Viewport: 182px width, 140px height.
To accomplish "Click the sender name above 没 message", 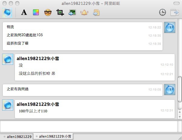I will [38, 58].
